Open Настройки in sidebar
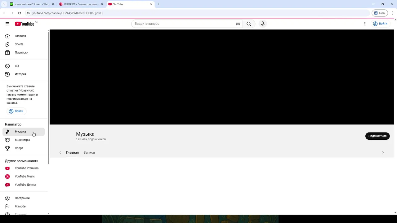This screenshot has height=223, width=397. coord(24,198)
